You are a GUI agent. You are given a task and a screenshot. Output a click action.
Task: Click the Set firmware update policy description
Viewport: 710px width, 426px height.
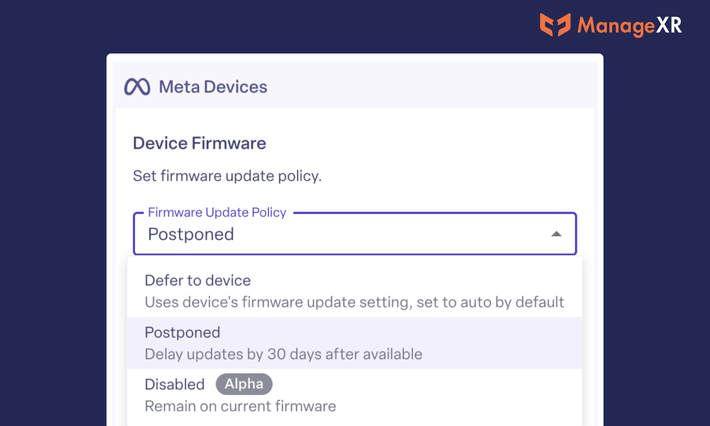[227, 176]
